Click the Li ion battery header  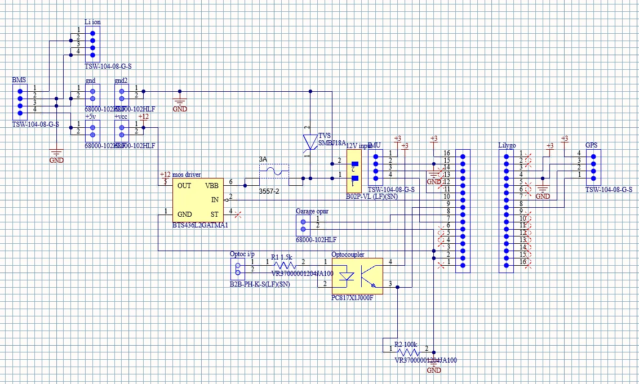pos(92,43)
